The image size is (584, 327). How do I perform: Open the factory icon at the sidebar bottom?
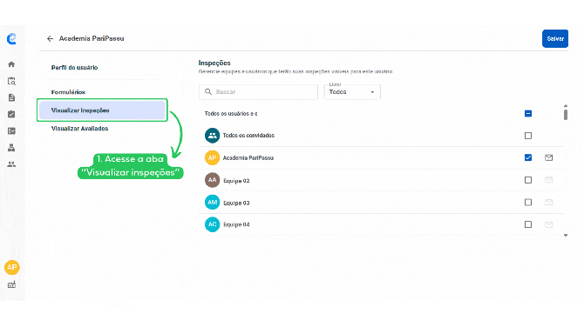(11, 284)
